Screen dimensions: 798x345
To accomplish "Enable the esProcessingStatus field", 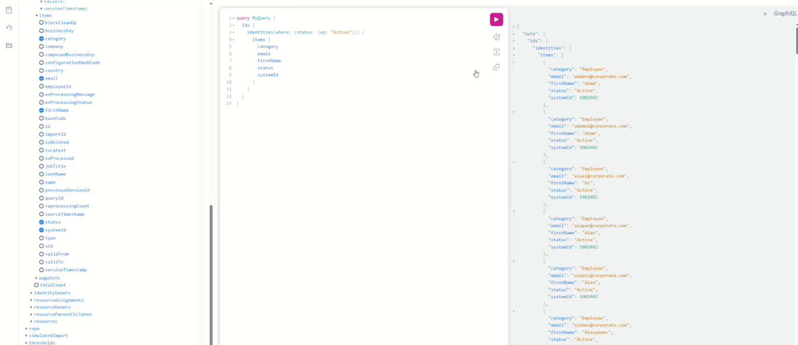I will (x=41, y=102).
